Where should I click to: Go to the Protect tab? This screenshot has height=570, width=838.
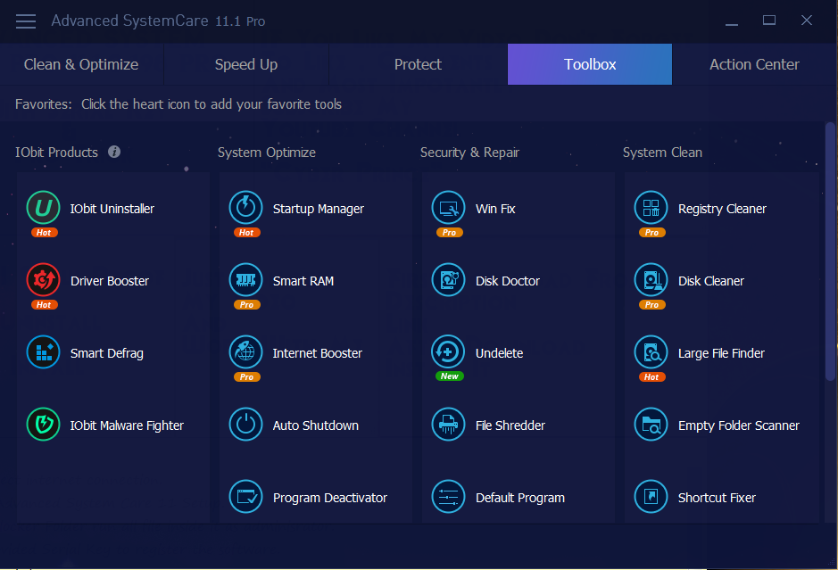(x=418, y=64)
